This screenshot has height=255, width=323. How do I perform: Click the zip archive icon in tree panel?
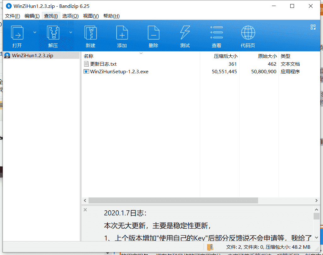click(x=7, y=55)
